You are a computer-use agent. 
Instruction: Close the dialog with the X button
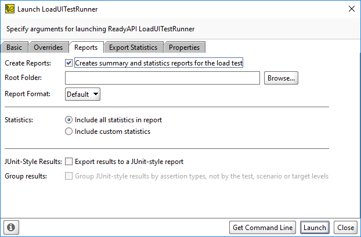coord(352,9)
